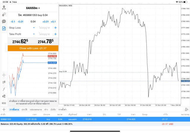Switch to the ข่าว (News) tab
This screenshot has height=133, width=190.
point(46,110)
